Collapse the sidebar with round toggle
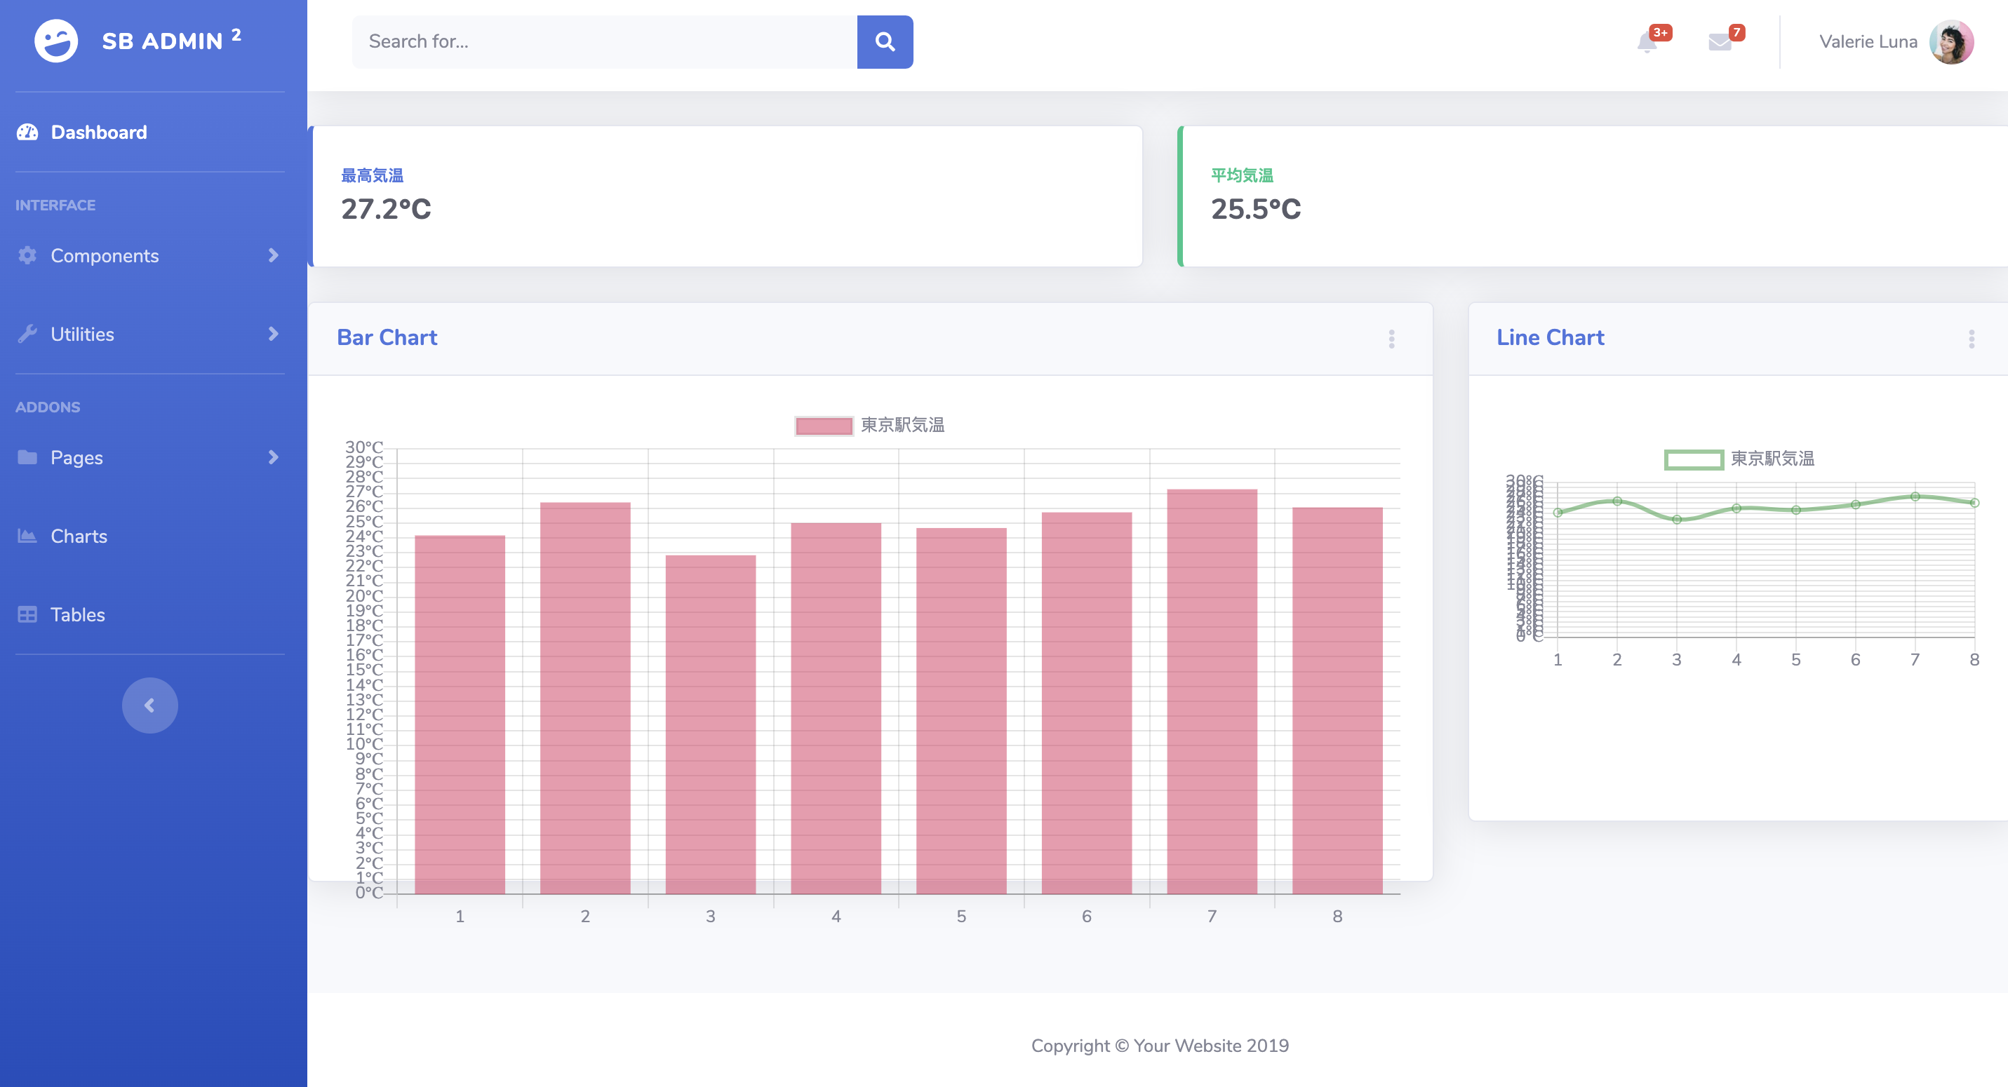 pos(149,704)
